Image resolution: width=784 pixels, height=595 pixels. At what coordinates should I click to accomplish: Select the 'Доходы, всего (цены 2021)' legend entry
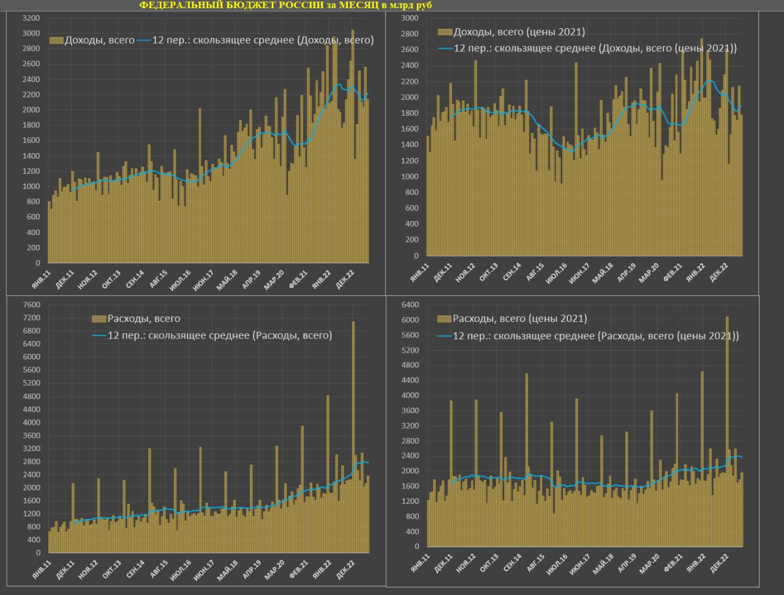point(519,32)
